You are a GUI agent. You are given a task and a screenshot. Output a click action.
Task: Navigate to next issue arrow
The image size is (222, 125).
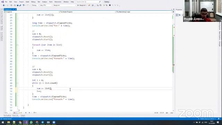29,113
